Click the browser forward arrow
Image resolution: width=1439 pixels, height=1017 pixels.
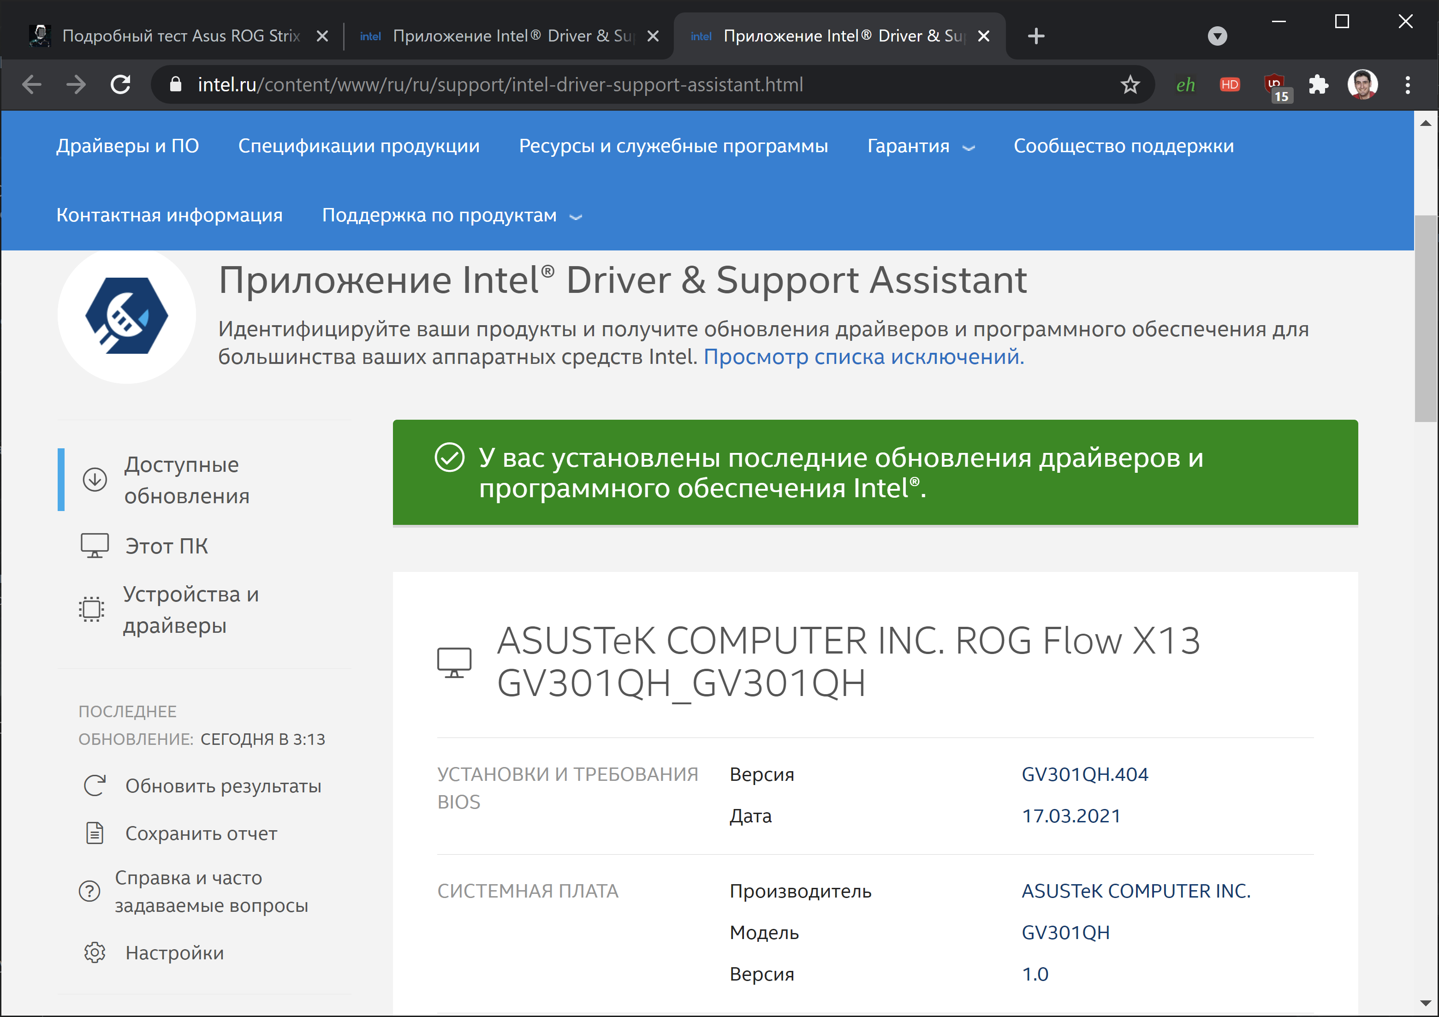click(76, 84)
